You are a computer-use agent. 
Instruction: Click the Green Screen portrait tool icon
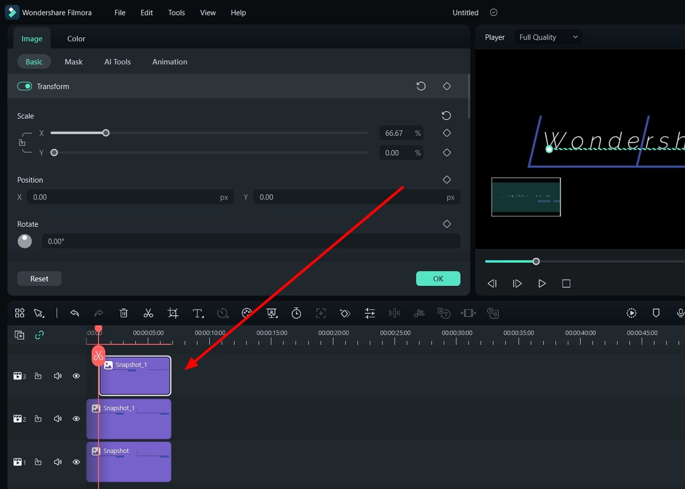click(272, 313)
